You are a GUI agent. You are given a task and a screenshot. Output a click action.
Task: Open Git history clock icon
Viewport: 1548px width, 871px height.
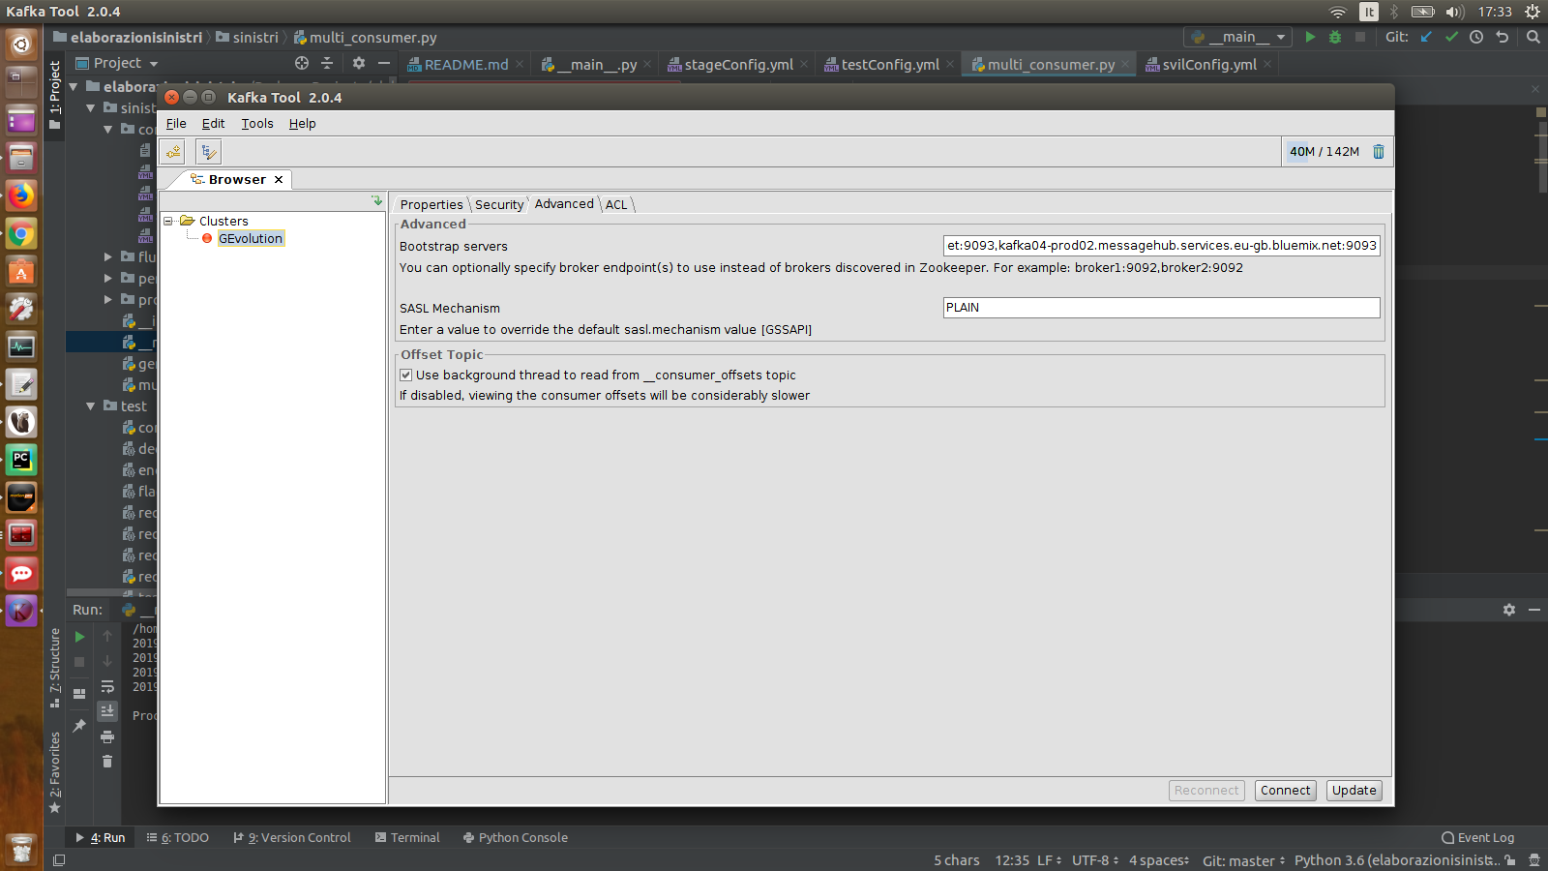(1476, 37)
